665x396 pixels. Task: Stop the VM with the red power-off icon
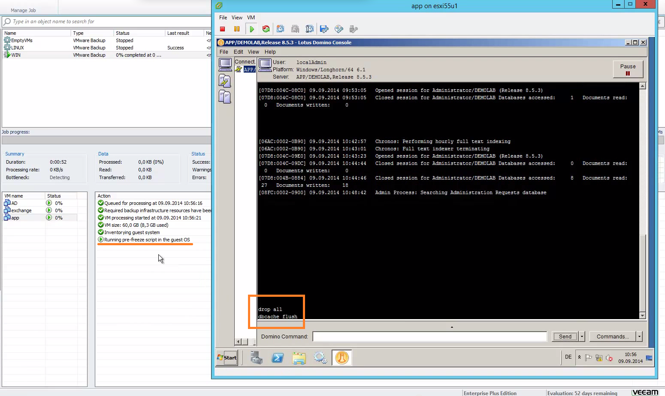tap(222, 29)
